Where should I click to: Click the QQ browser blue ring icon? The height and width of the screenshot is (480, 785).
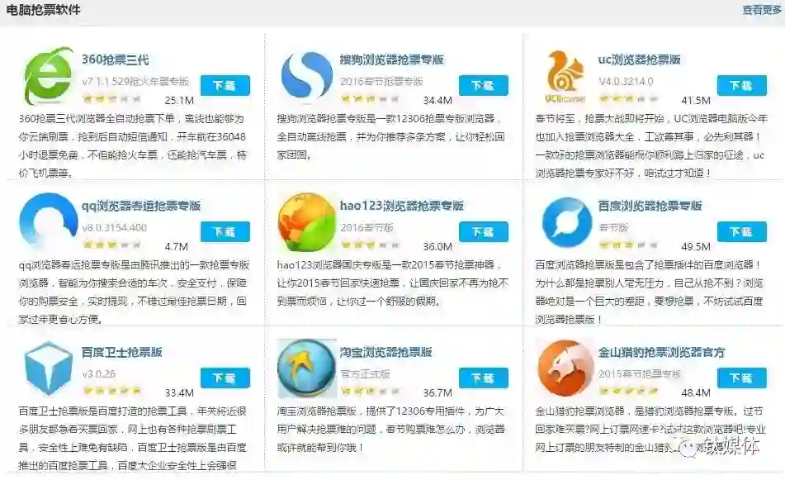(49, 221)
